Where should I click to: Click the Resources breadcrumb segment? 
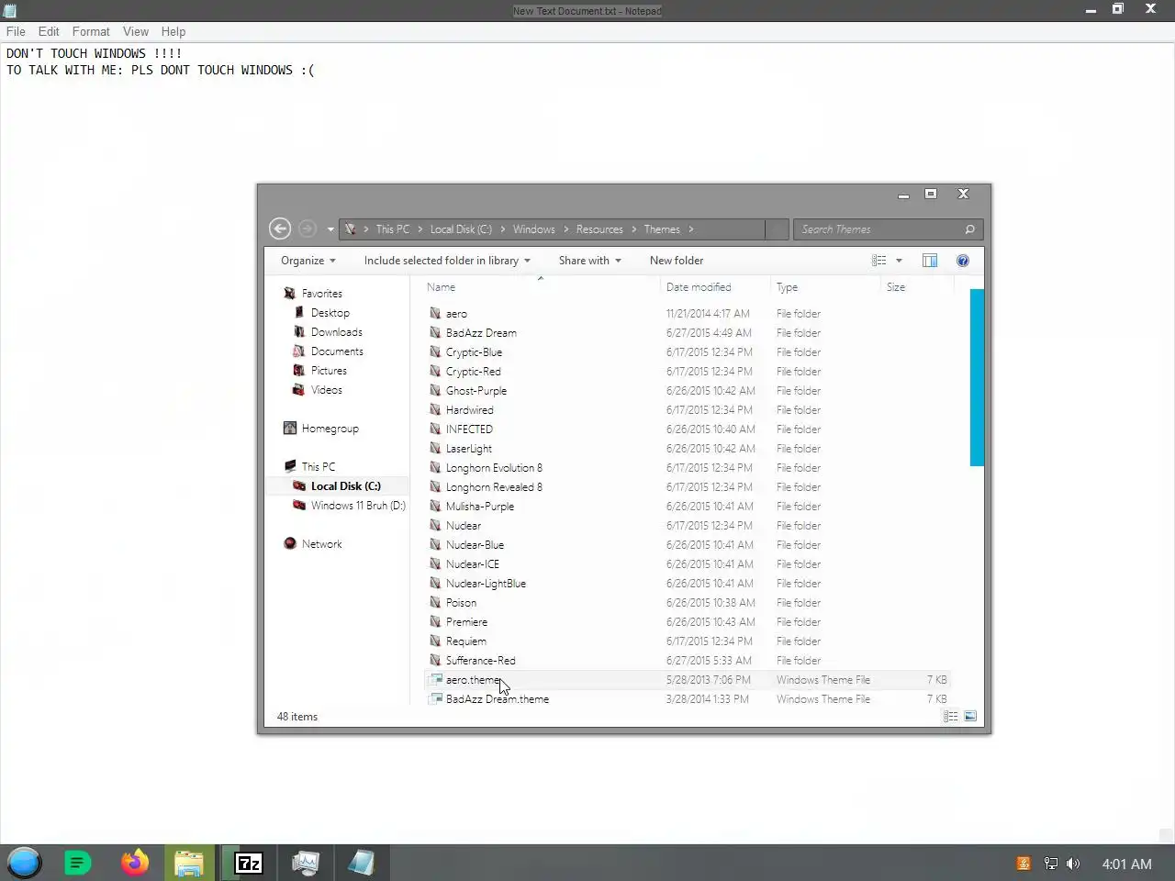599,229
